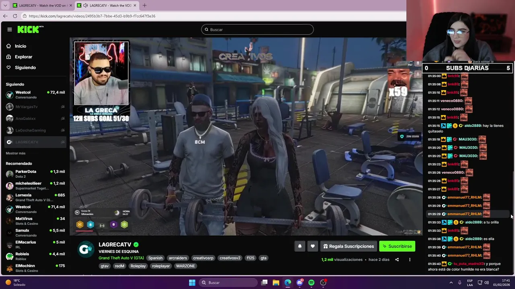
Task: Select the active LAGRECATV tab with audio
Action: (106, 6)
